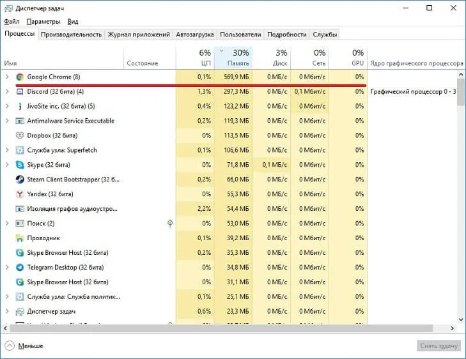Click the Снять задачу button
The image size is (466, 359).
pyautogui.click(x=439, y=346)
